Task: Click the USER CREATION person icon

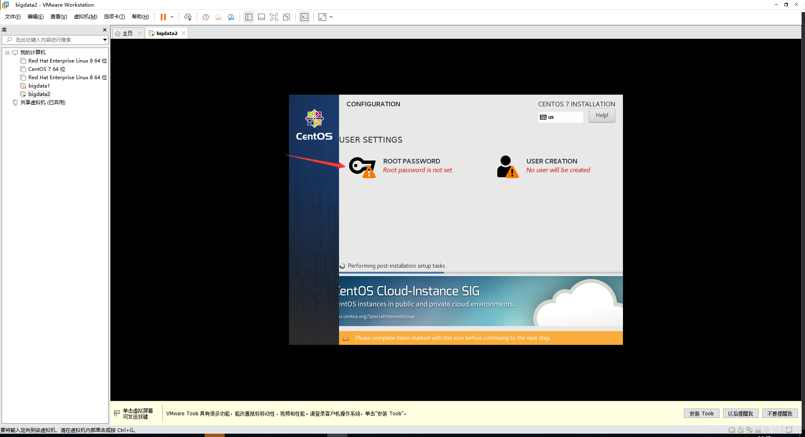Action: pyautogui.click(x=508, y=167)
